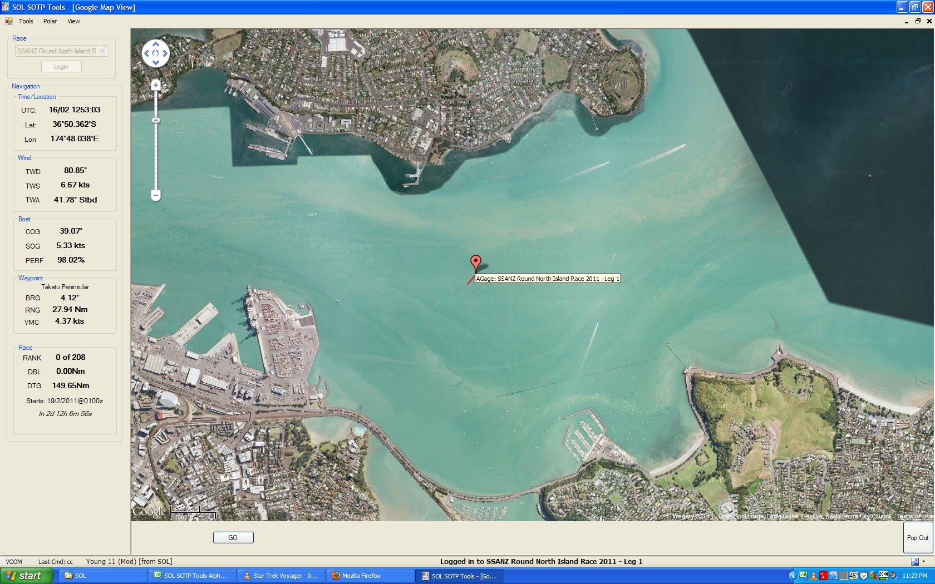Image resolution: width=935 pixels, height=584 pixels.
Task: Click the app icon left of Tools menu
Action: [x=9, y=21]
